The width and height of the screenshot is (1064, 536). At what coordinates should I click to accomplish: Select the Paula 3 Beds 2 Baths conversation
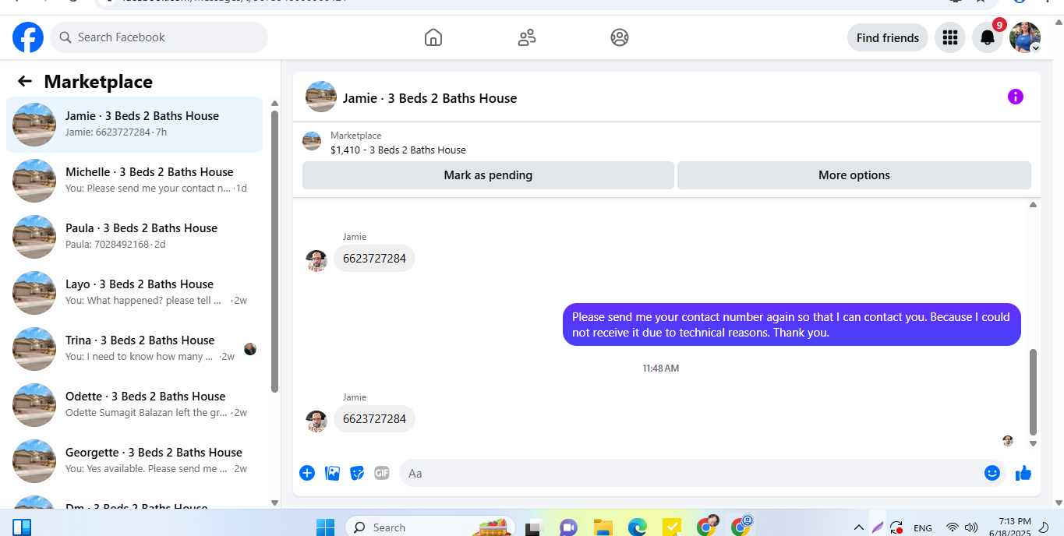pos(134,237)
